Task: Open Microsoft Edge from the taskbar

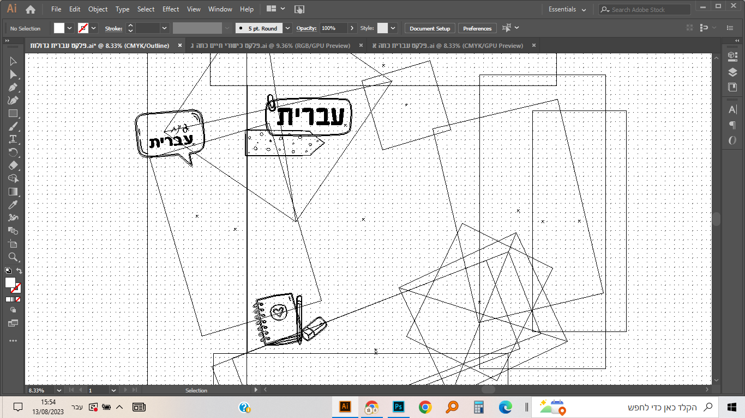Action: 505,407
